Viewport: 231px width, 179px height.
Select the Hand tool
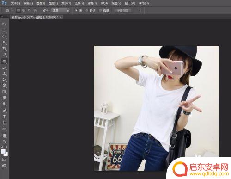click(4, 136)
